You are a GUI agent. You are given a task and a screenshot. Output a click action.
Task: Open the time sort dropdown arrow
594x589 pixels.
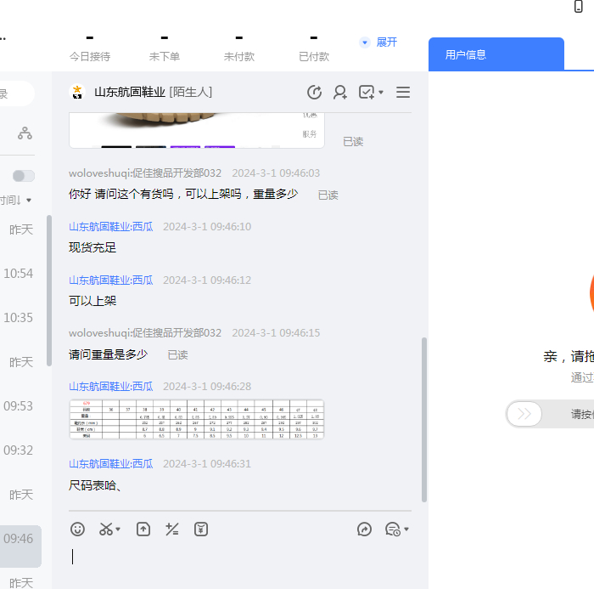pyautogui.click(x=29, y=201)
